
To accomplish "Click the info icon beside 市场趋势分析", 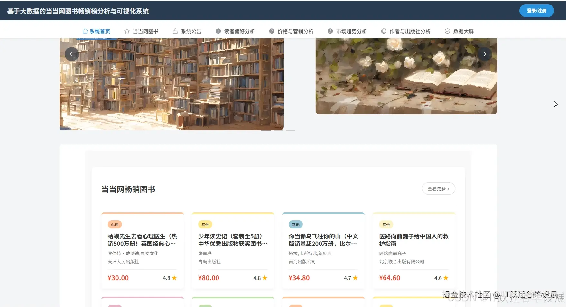I will [330, 31].
